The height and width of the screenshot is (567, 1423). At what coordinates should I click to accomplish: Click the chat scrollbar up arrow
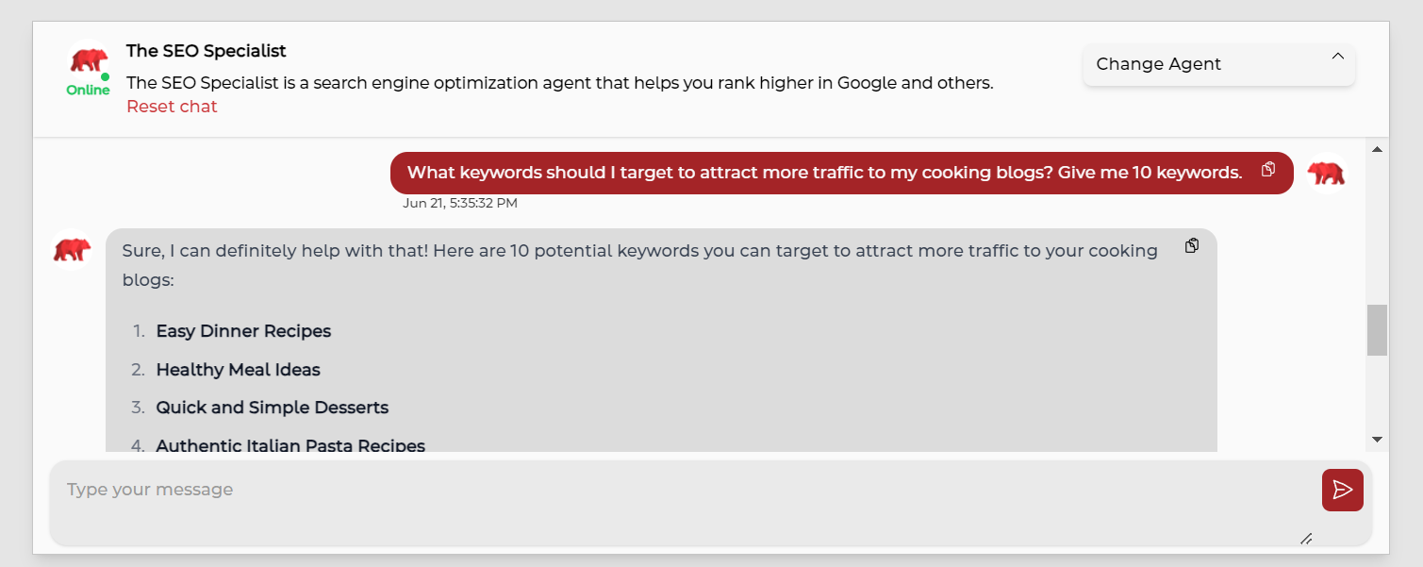(1377, 149)
